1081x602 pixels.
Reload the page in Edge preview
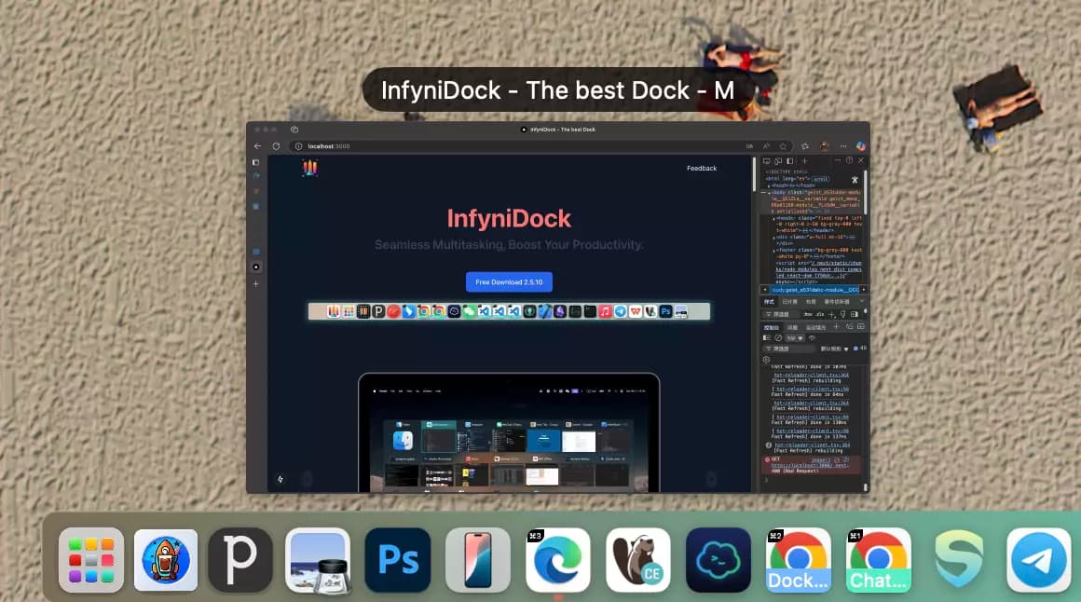(x=276, y=146)
